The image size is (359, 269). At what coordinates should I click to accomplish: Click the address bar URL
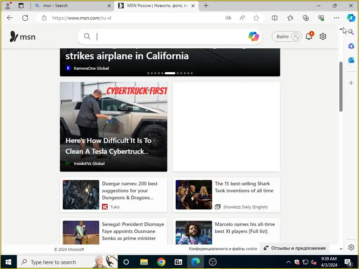pyautogui.click(x=82, y=18)
